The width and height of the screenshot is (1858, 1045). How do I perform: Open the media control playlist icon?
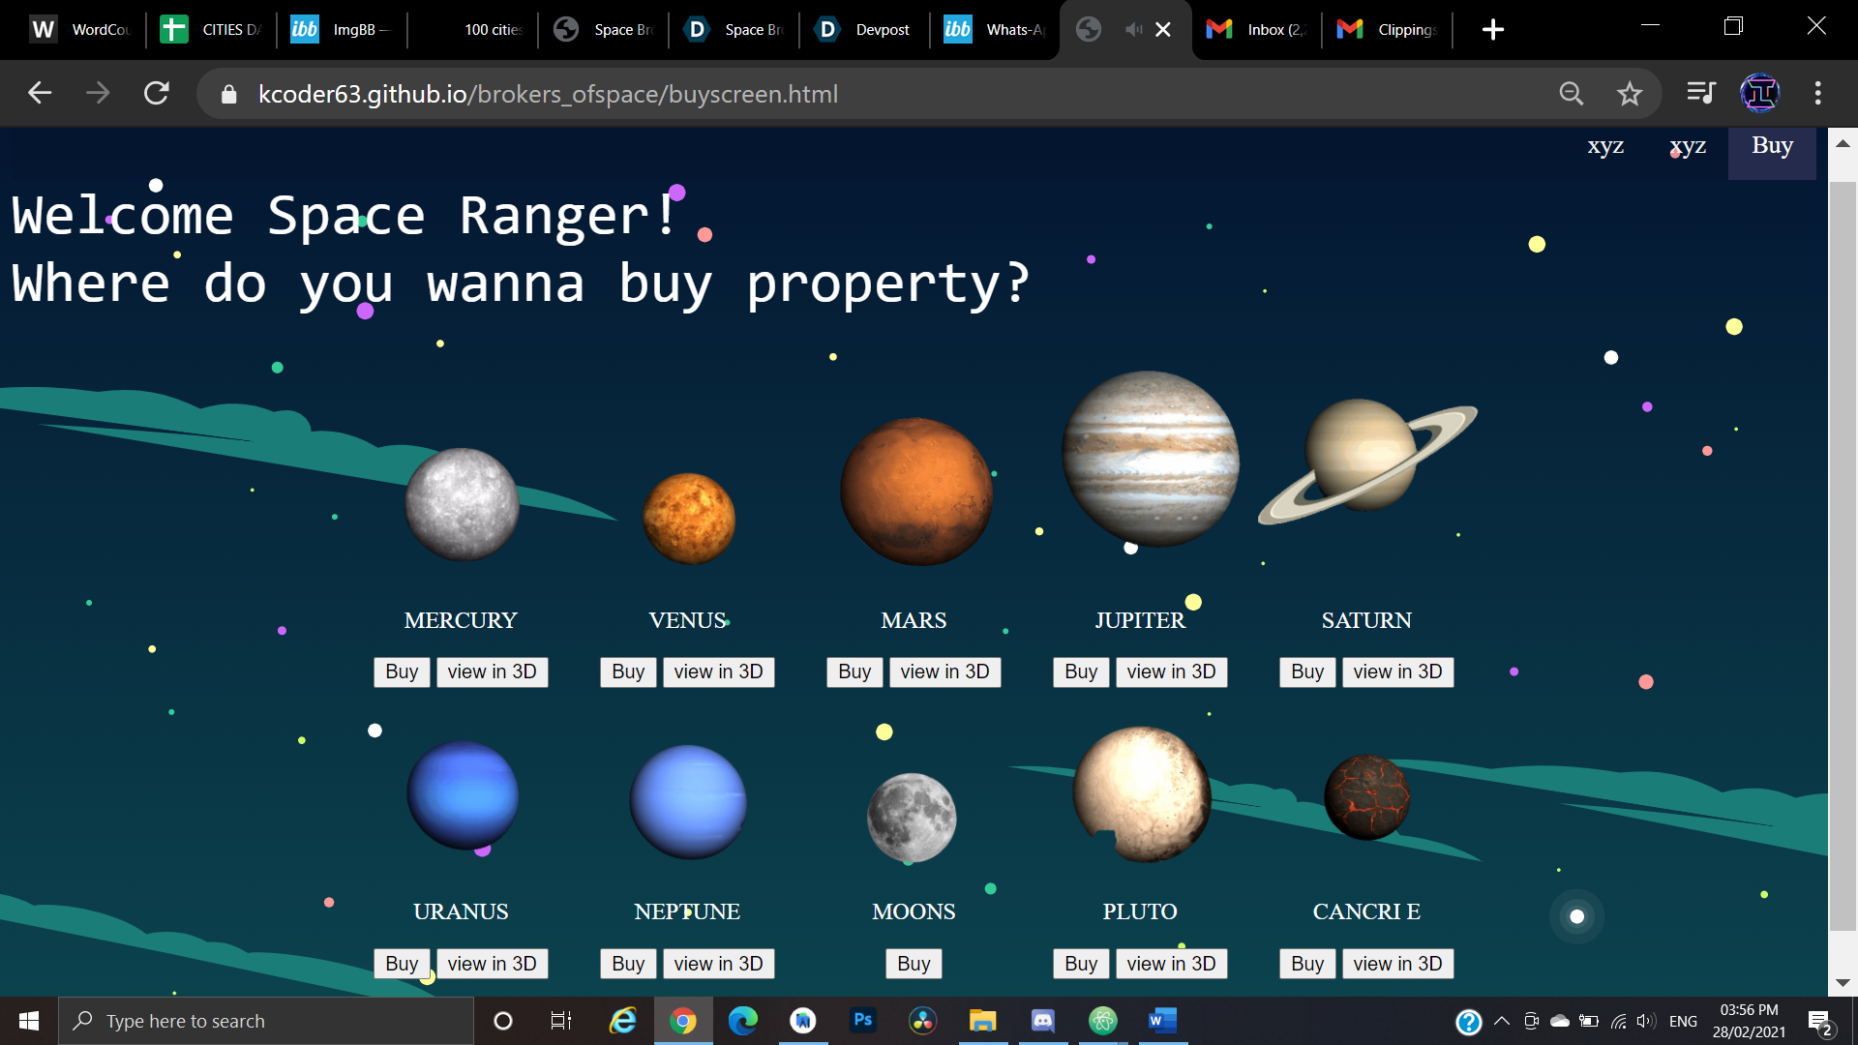tap(1700, 94)
